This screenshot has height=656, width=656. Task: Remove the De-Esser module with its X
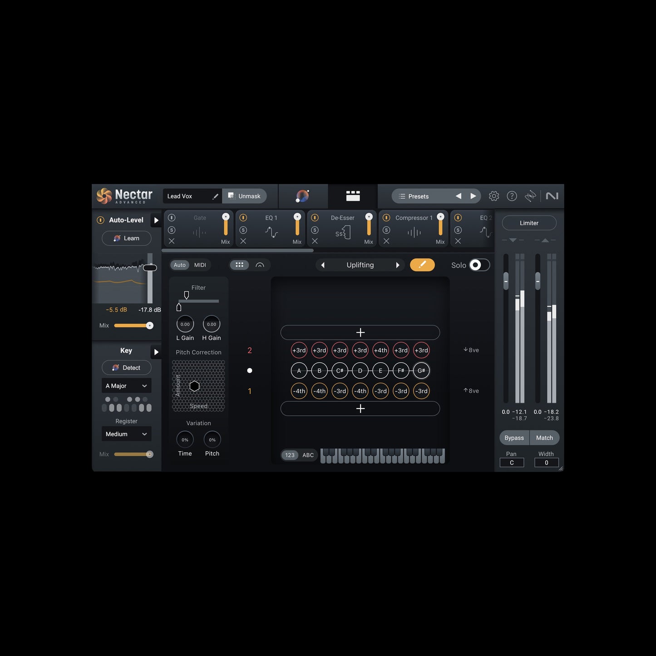pos(315,242)
